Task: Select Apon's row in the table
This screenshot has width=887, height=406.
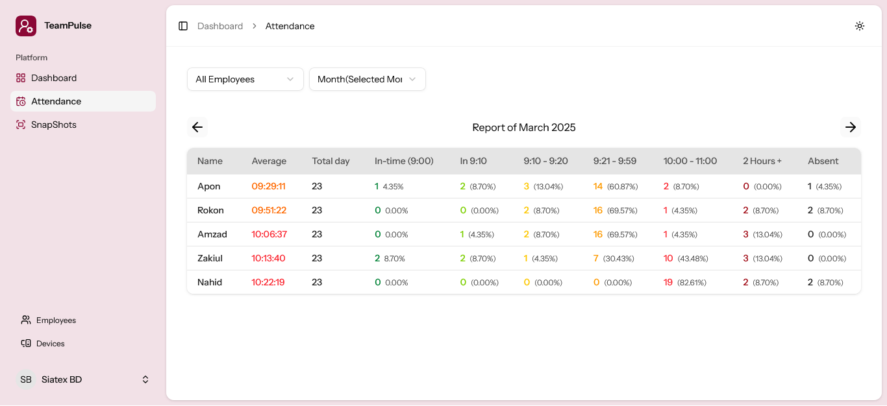Action: coord(209,186)
